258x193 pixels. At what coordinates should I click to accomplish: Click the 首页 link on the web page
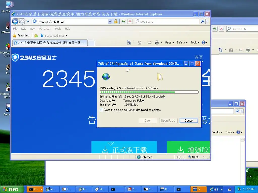199,58
